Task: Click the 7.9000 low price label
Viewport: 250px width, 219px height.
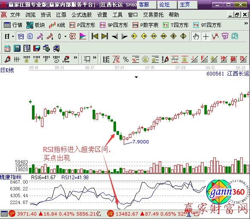Action: [141, 142]
